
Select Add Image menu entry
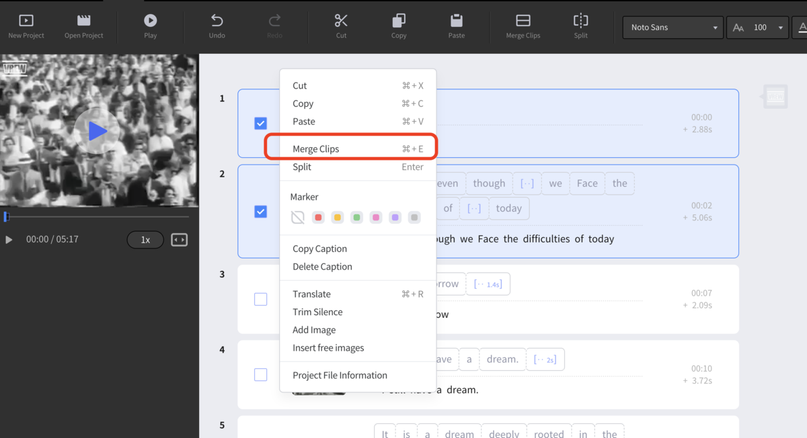358,330
